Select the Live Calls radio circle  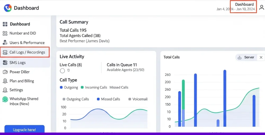pos(62,71)
